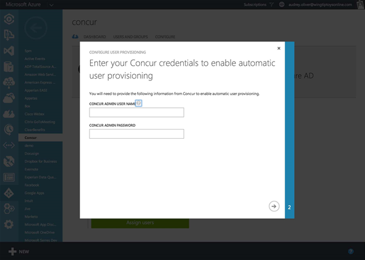
Task: Select Microsoft App Discovery in the list
Action: point(41,225)
